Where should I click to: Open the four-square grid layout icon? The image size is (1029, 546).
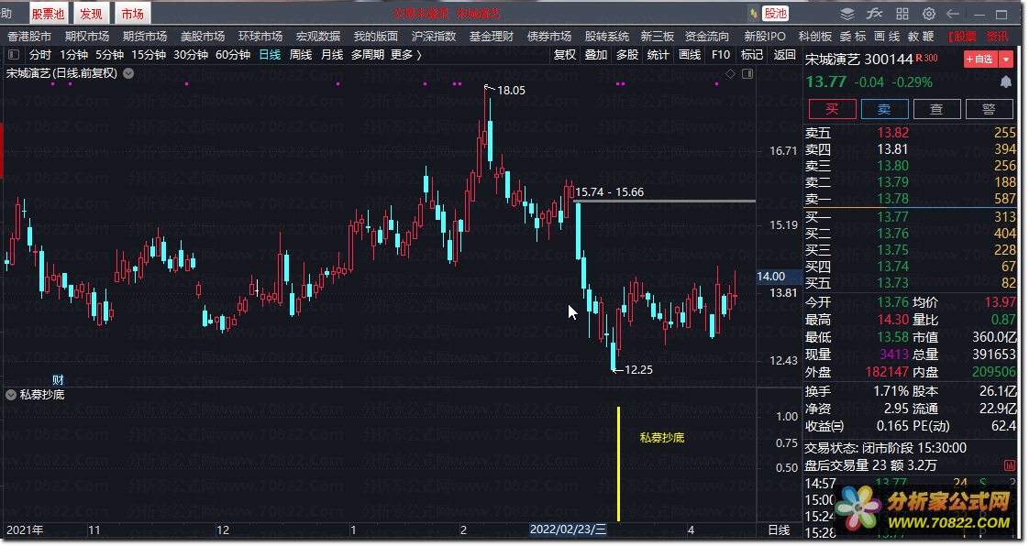pyautogui.click(x=902, y=14)
